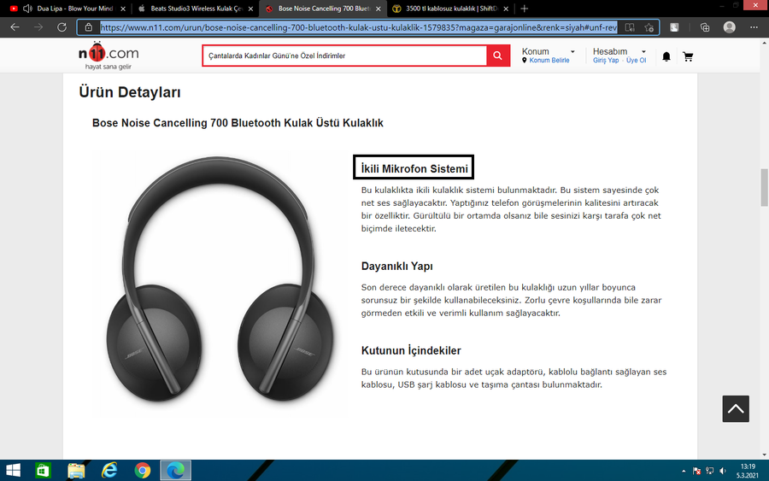
Task: Click the Ürün Detayları heading
Action: (x=130, y=92)
